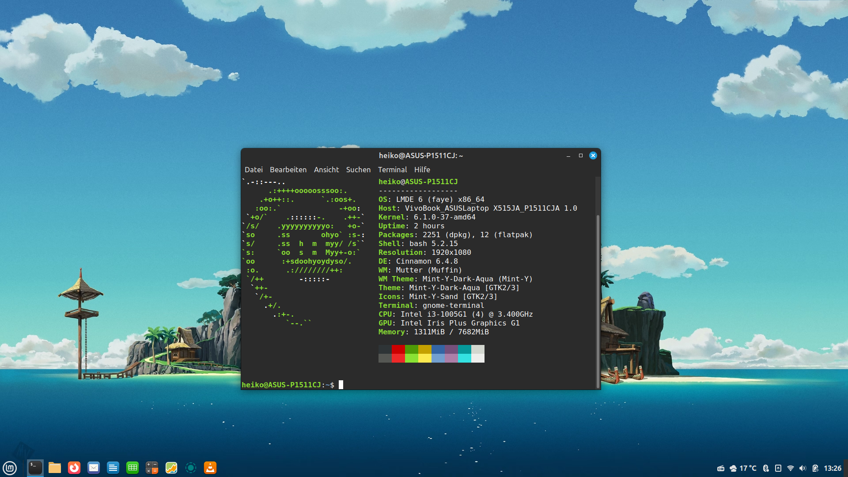Screen dimensions: 848x477
Task: Maximize the terminal window
Action: pos(581,155)
